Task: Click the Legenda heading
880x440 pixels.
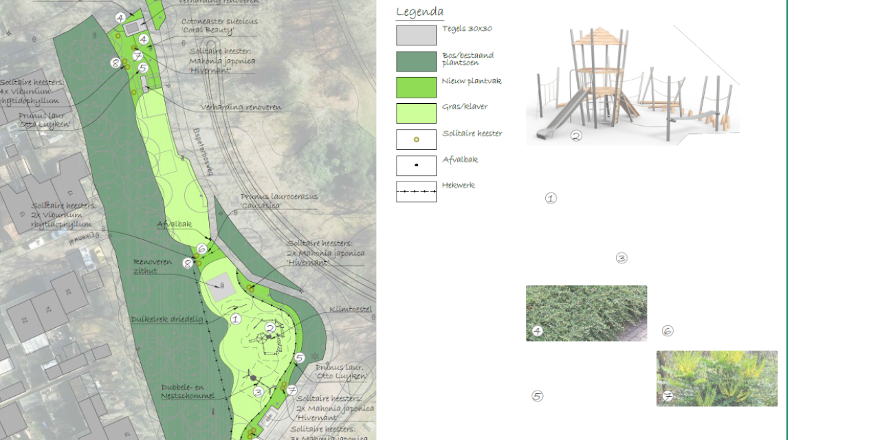Action: point(419,12)
